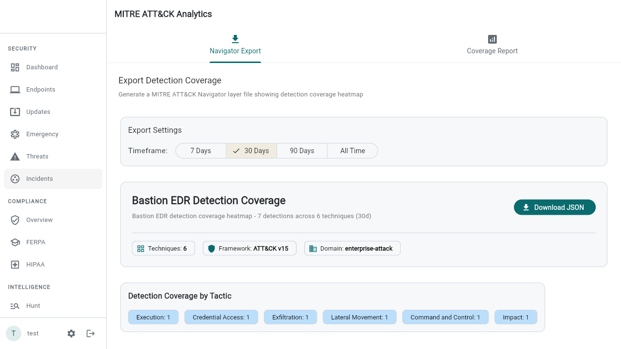Click the shield icon on the Framework chip
The image size is (621, 349).
(212, 248)
